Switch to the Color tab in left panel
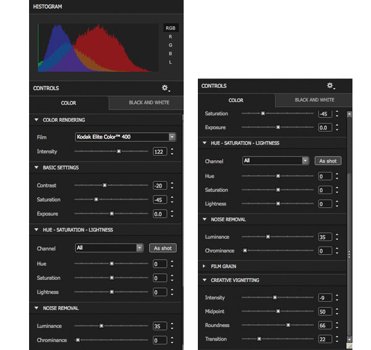Image resolution: width=371 pixels, height=350 pixels. click(x=69, y=103)
